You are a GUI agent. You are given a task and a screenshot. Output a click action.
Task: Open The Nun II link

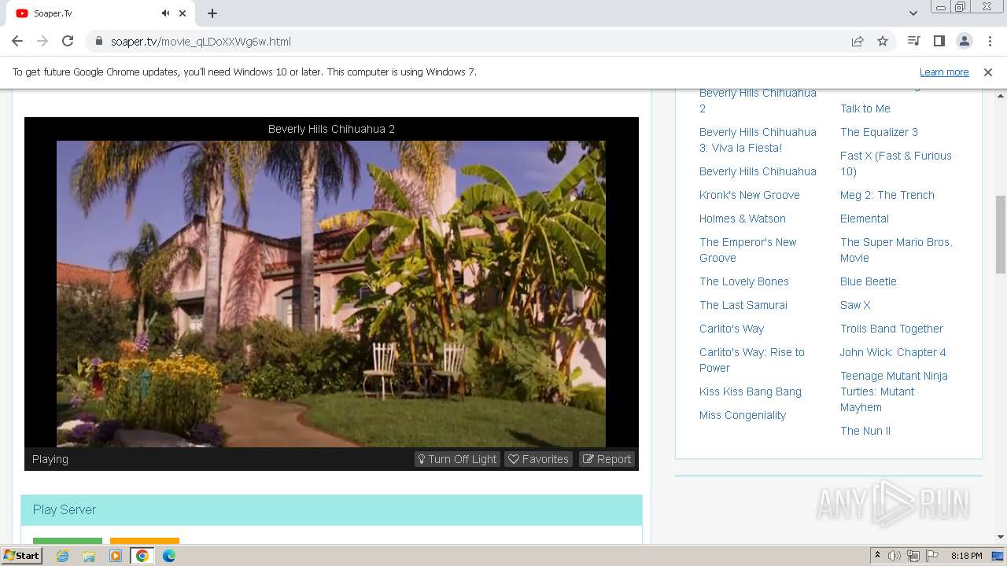(865, 431)
